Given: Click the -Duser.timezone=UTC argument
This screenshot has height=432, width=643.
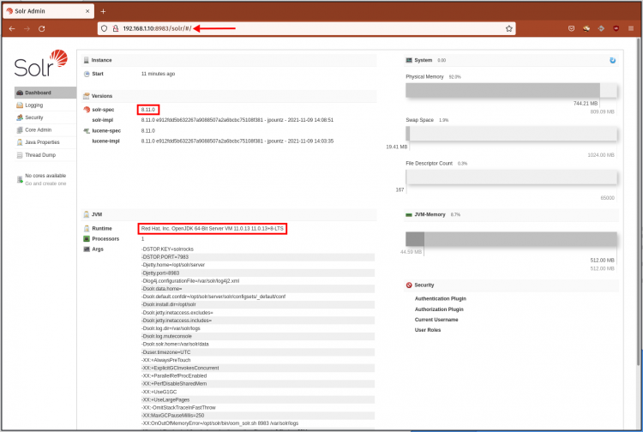Looking at the screenshot, I should coord(165,352).
